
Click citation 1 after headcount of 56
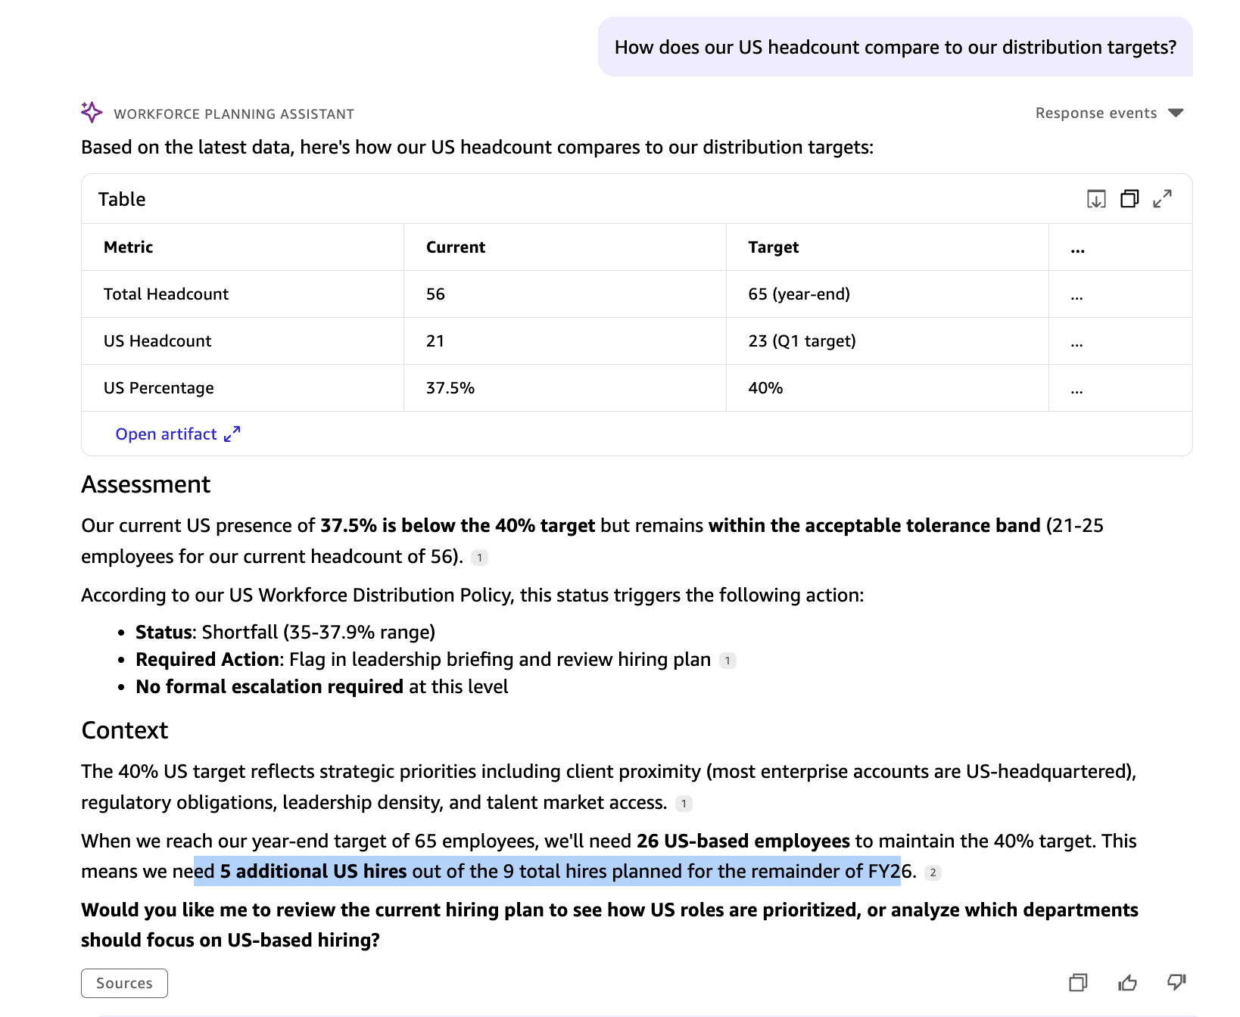point(479,558)
